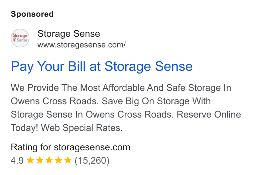Click the Reserve Online phrase in description

pos(209,115)
